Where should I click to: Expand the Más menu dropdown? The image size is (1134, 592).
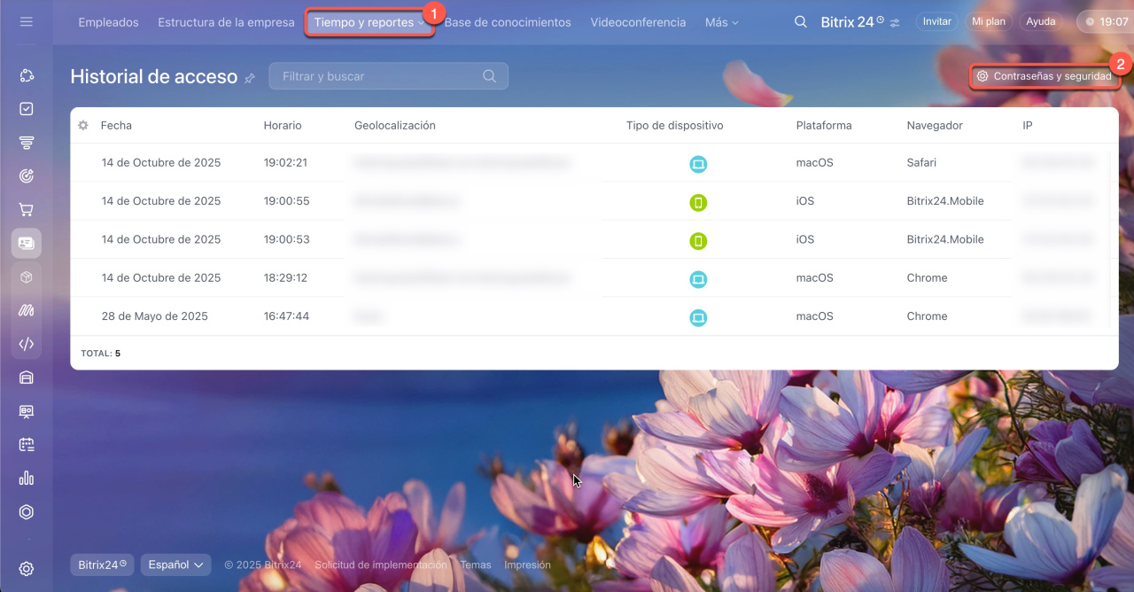pyautogui.click(x=721, y=22)
